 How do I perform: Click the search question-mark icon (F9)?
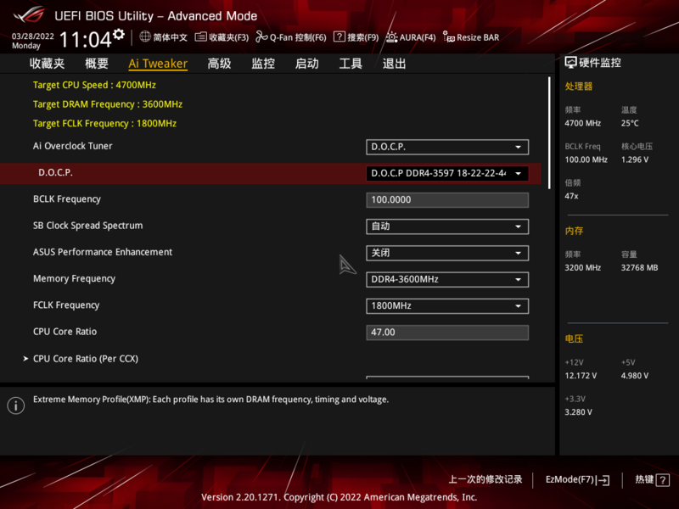[339, 36]
